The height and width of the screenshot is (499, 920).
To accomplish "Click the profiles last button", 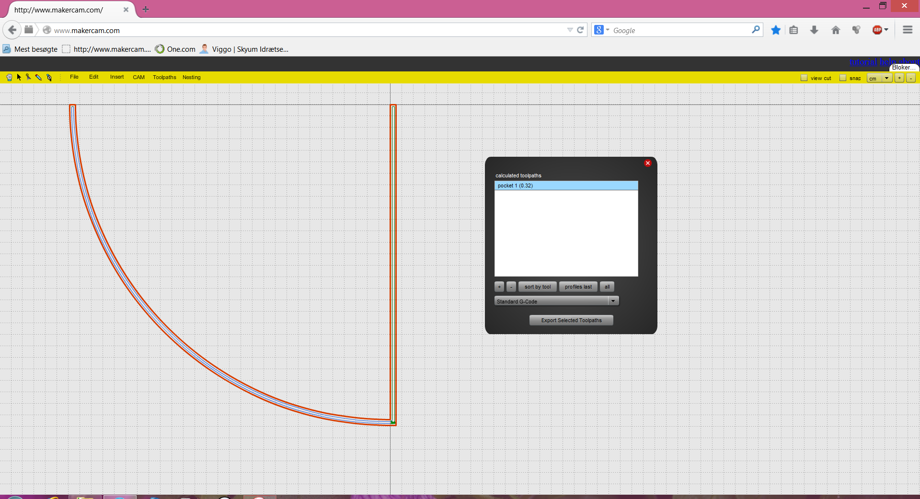I will point(578,287).
